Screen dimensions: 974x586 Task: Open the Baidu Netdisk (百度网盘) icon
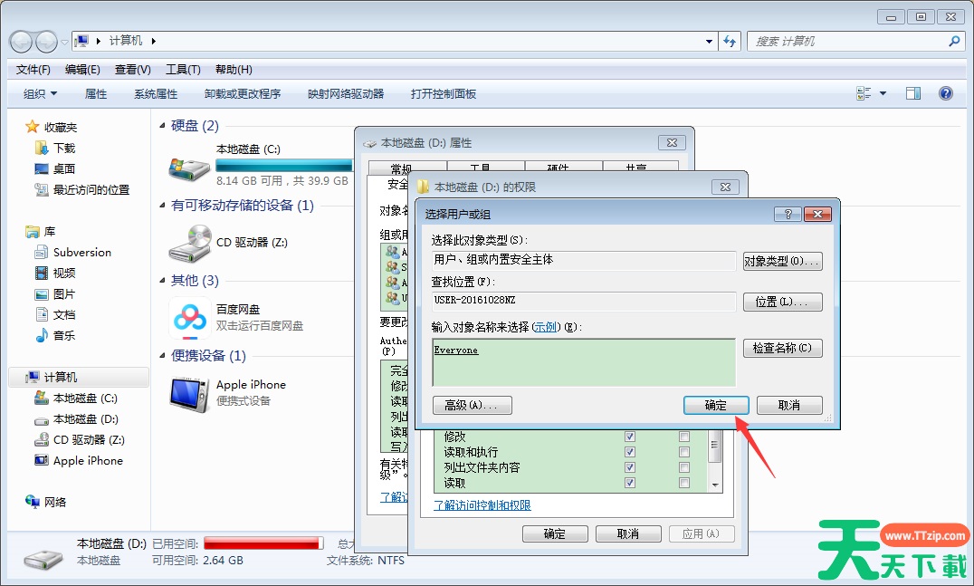coord(190,317)
